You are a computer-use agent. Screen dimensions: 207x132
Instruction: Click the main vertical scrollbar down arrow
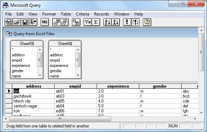tap(201, 113)
